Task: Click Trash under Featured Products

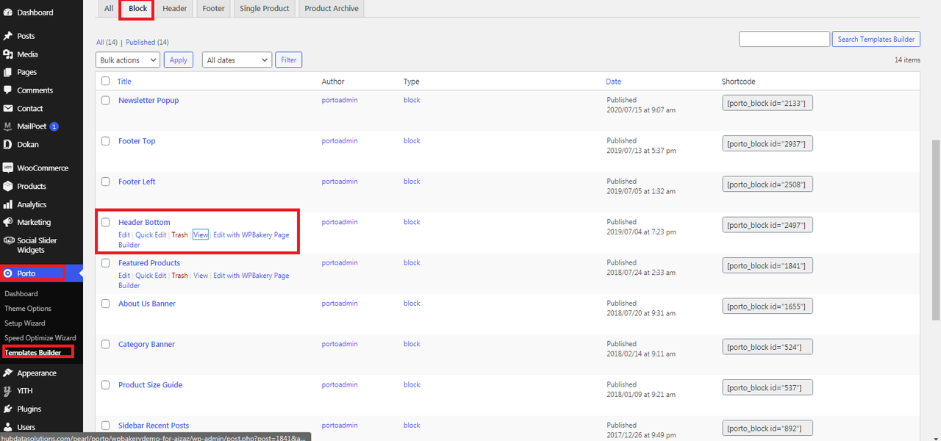Action: (179, 276)
